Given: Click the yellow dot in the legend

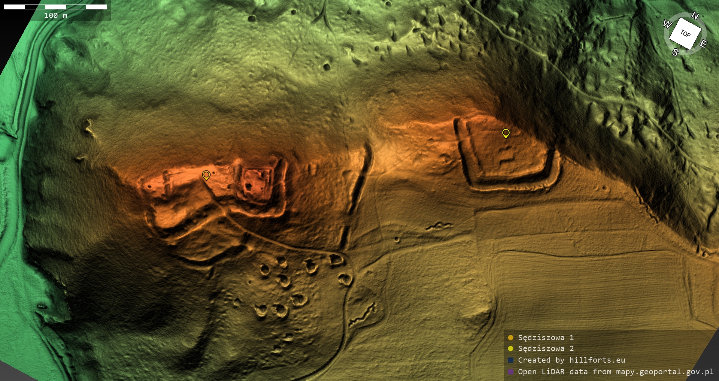Looking at the screenshot, I should click(510, 348).
